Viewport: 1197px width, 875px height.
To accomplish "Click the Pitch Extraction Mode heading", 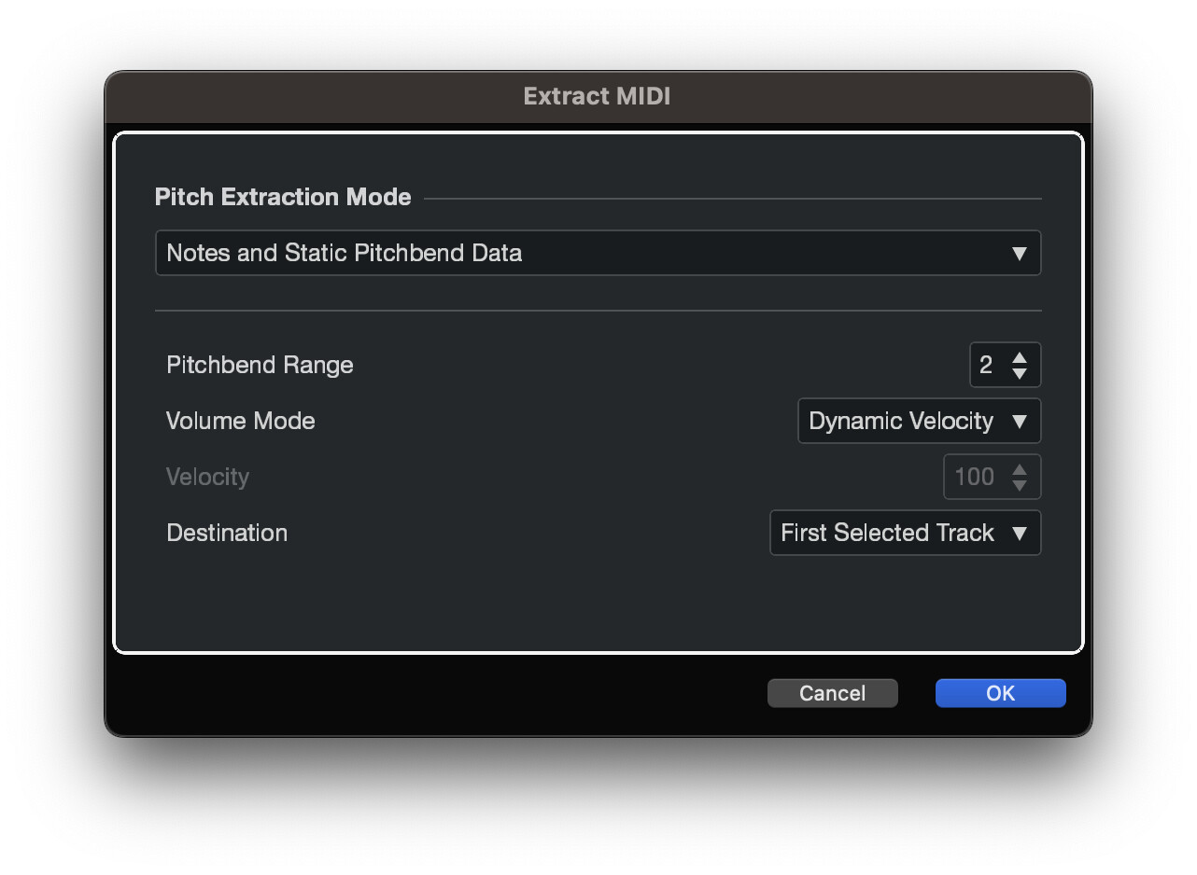I will click(x=283, y=197).
